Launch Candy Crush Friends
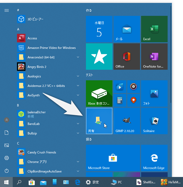The height and width of the screenshot is (187, 183). click(x=48, y=152)
